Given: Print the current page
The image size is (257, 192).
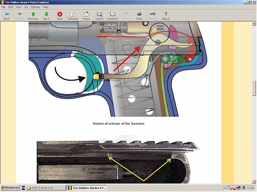Looking at the screenshot, I should 139,14.
